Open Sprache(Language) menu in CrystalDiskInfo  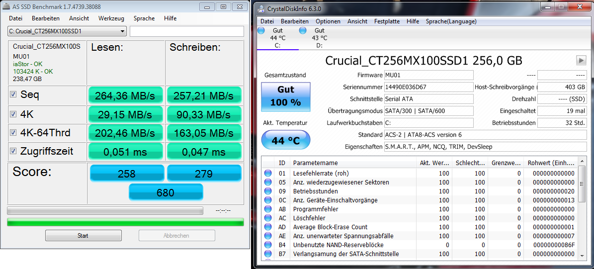click(451, 21)
